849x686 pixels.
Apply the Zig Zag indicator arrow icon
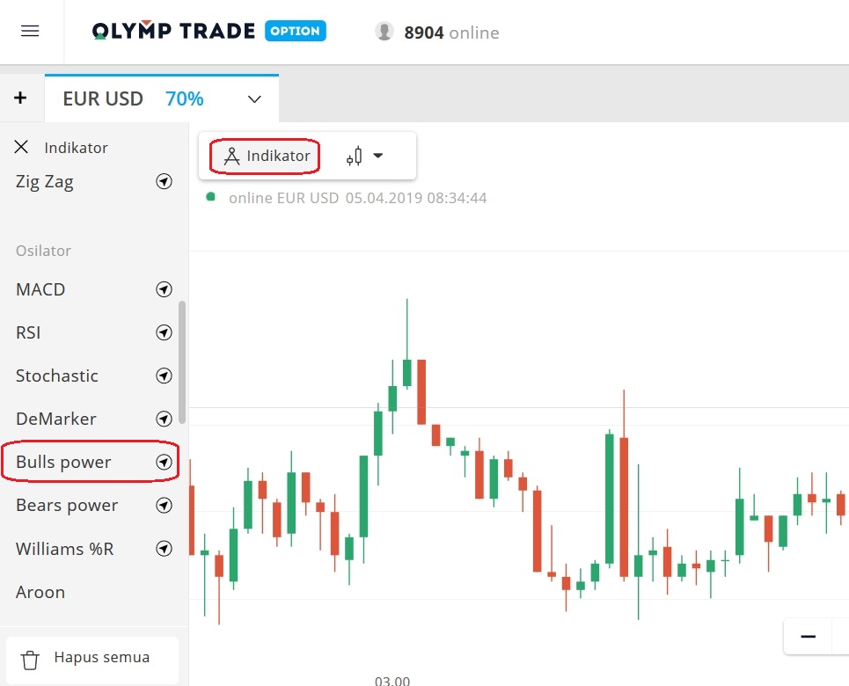[164, 182]
